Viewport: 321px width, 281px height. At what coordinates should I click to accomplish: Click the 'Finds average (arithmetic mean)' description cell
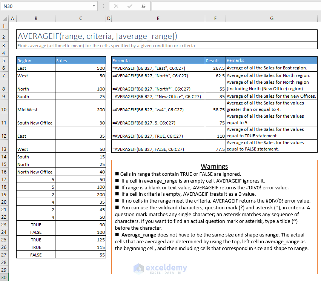tap(167, 45)
